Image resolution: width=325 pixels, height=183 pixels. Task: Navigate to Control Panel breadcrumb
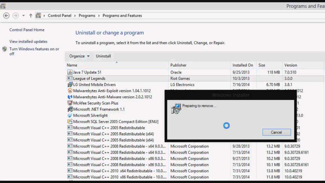[60, 16]
